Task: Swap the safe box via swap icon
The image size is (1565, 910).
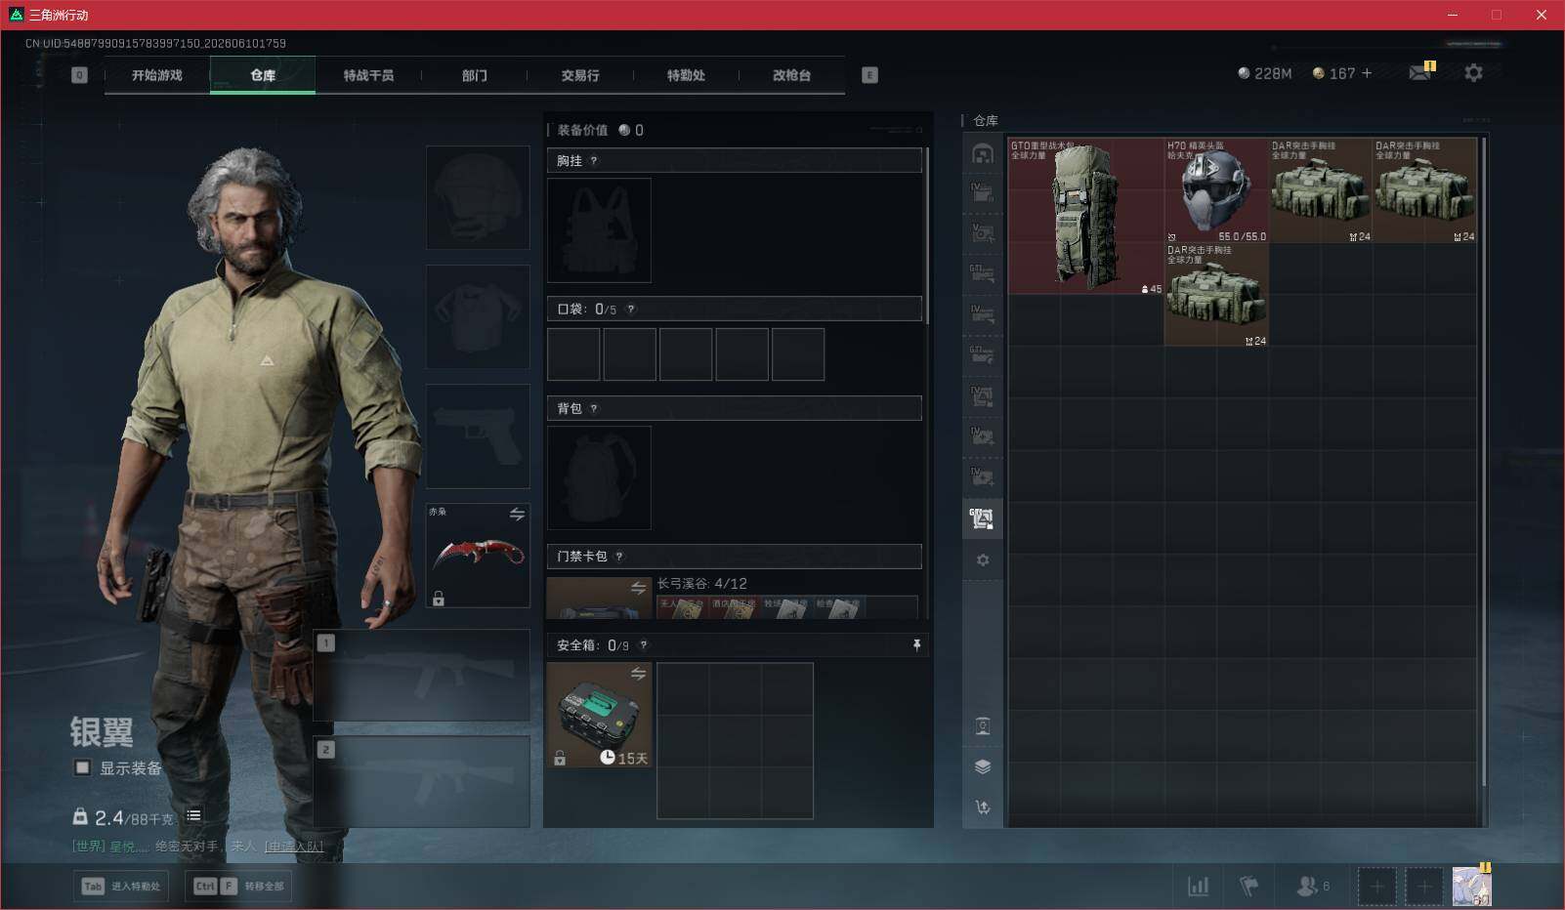Action: click(638, 674)
